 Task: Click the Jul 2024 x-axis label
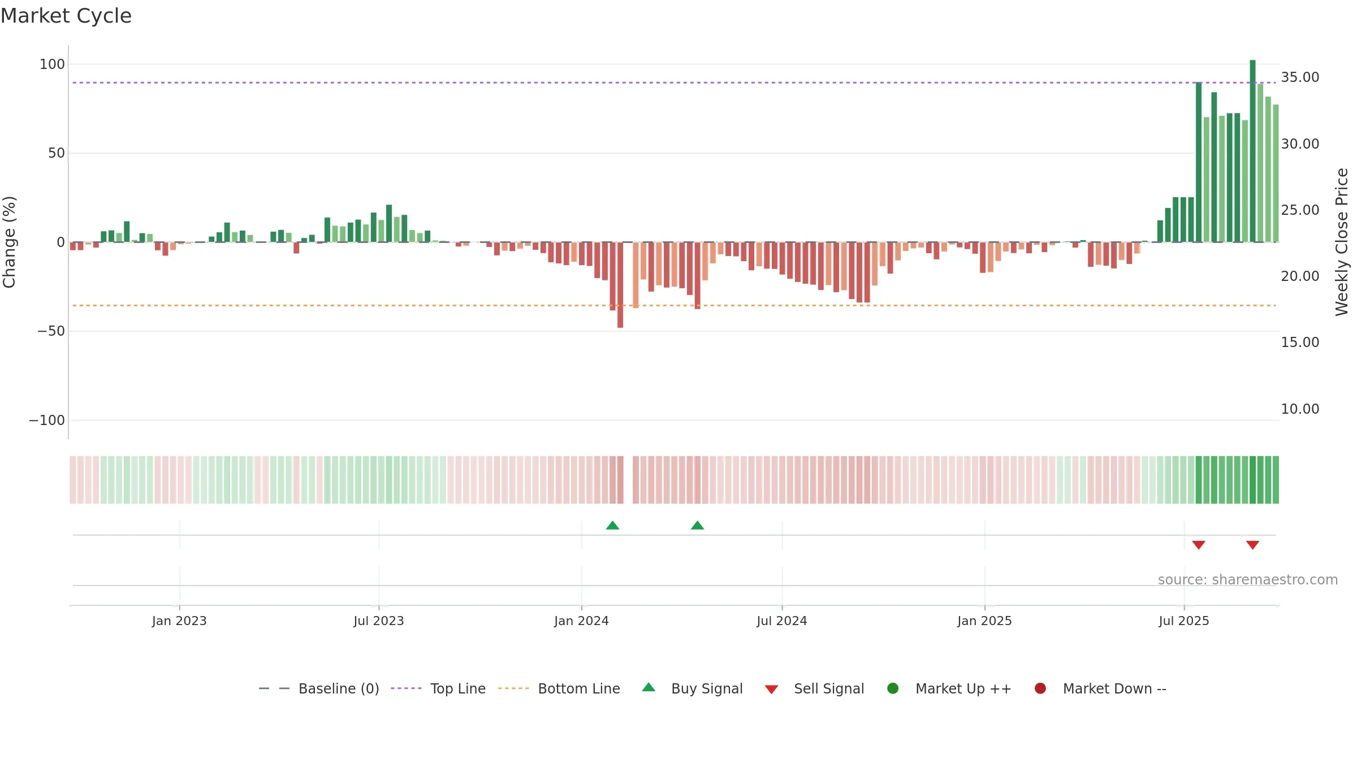click(x=782, y=621)
